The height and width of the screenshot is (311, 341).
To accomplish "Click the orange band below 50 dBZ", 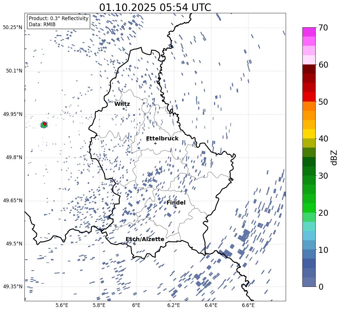I will [x=309, y=106].
